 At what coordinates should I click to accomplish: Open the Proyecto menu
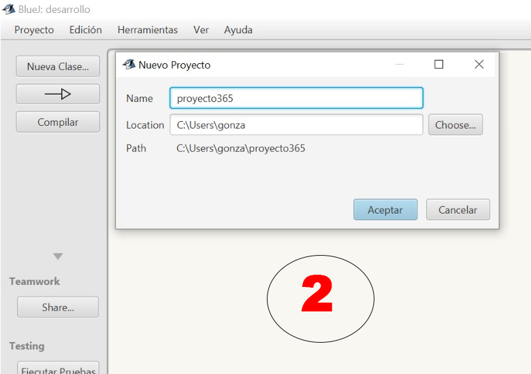click(34, 30)
